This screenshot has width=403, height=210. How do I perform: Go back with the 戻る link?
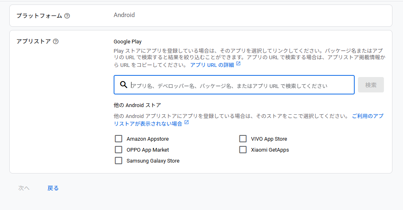tap(53, 188)
